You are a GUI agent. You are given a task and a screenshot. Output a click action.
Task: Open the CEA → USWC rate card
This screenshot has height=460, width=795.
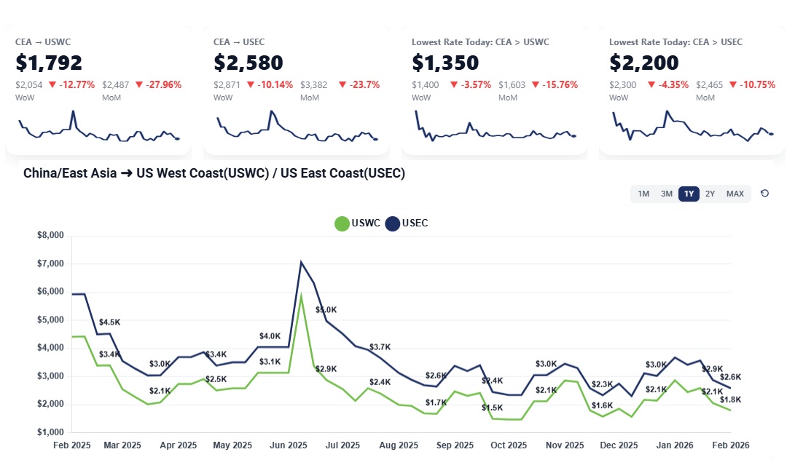tap(98, 63)
